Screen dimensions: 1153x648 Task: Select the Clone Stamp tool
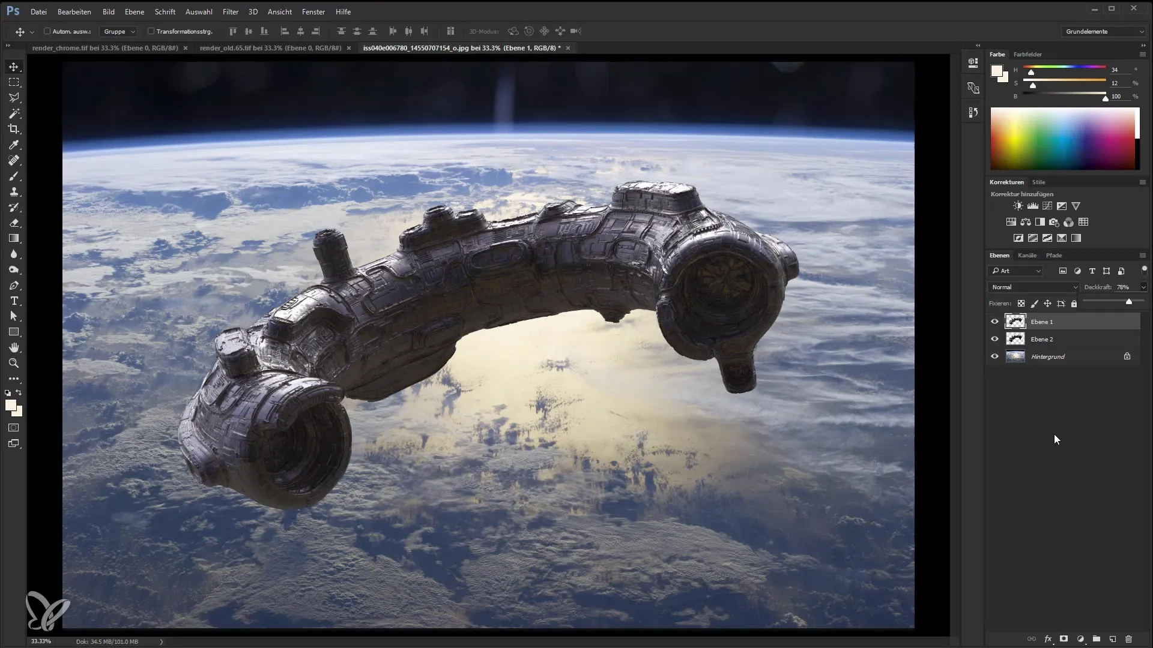pyautogui.click(x=14, y=191)
